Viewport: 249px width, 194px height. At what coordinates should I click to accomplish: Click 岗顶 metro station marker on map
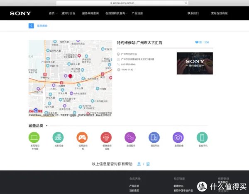click(103, 74)
